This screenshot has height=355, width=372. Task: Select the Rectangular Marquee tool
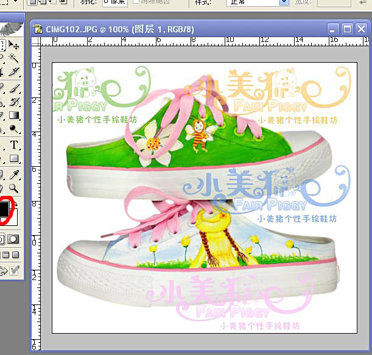pyautogui.click(x=2, y=44)
